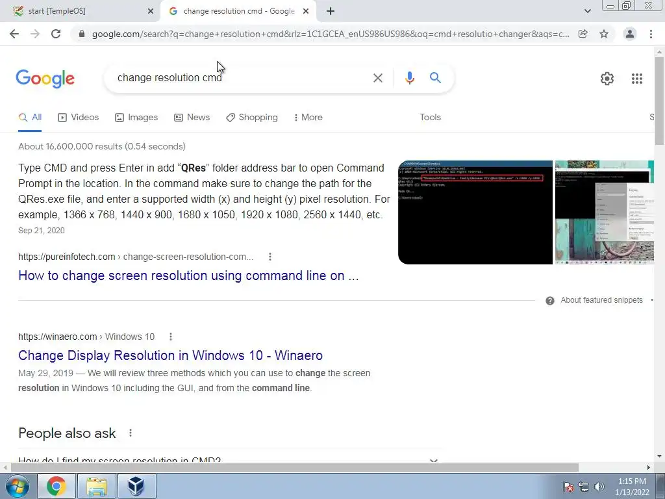Open the Chrome profile avatar icon
Viewport: 665px width, 499px height.
click(x=630, y=34)
